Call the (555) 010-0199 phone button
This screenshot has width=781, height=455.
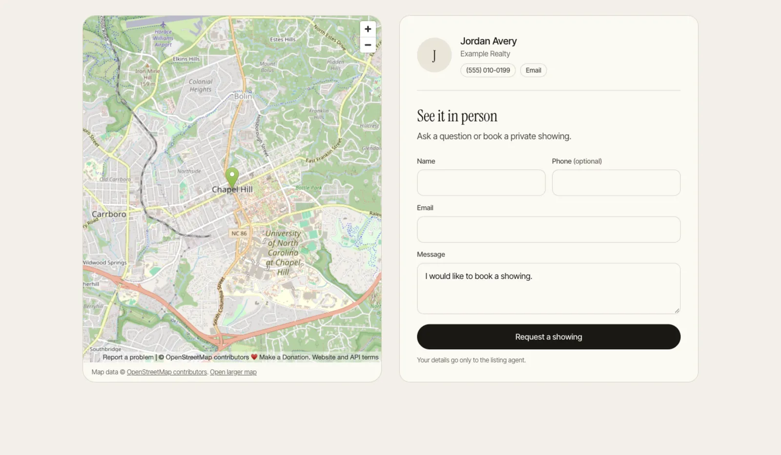point(488,70)
